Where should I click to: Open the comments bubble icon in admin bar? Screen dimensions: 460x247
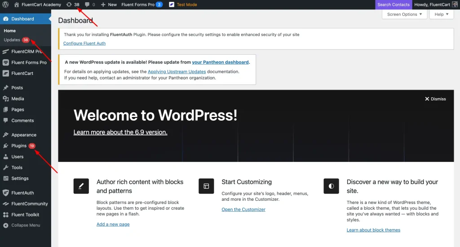coord(87,4)
